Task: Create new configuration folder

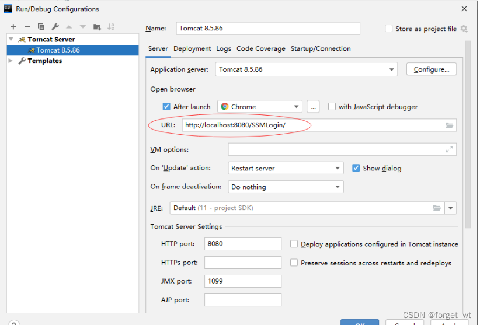Action: (97, 27)
